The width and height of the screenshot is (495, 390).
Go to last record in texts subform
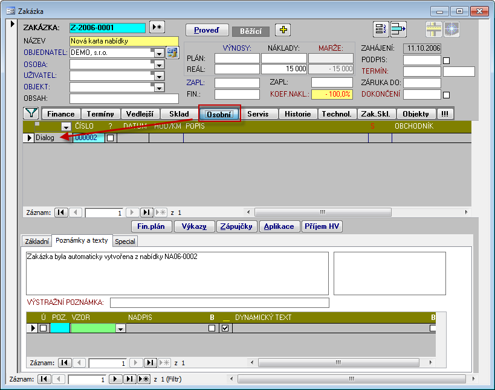tap(150, 363)
